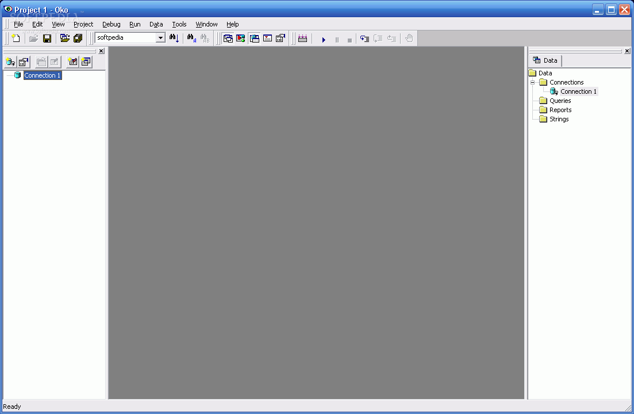Close the left panel via its X button

(x=101, y=51)
